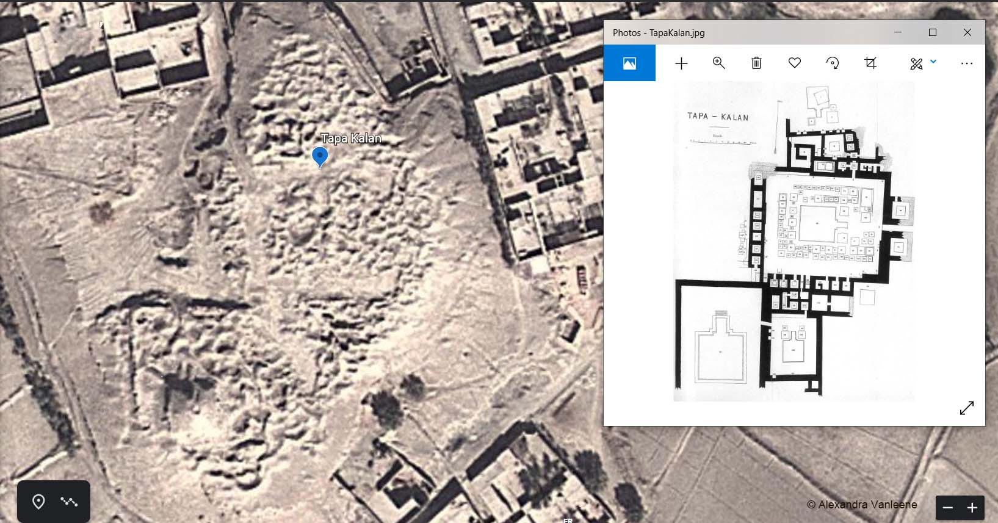The width and height of the screenshot is (998, 523).
Task: Click the Add to (plus) icon in Photos
Action: [681, 63]
